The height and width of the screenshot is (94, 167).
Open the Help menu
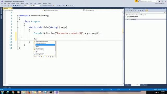point(50,3)
